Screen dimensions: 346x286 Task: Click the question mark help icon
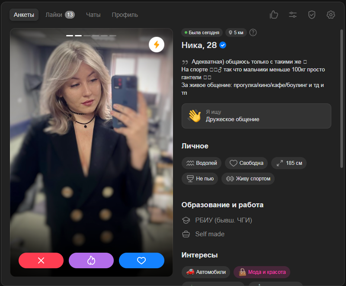click(253, 32)
